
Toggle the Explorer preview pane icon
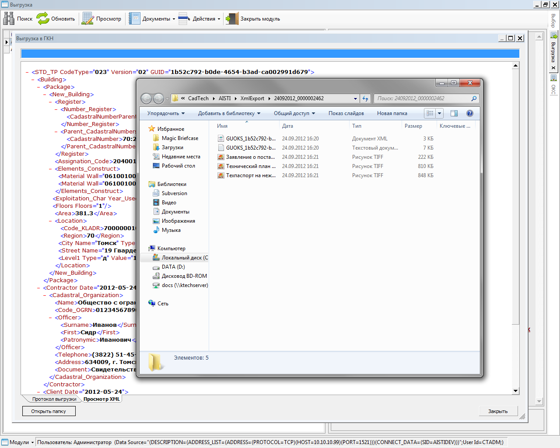pyautogui.click(x=454, y=113)
